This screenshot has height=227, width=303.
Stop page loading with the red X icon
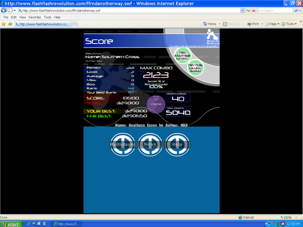coord(253,11)
